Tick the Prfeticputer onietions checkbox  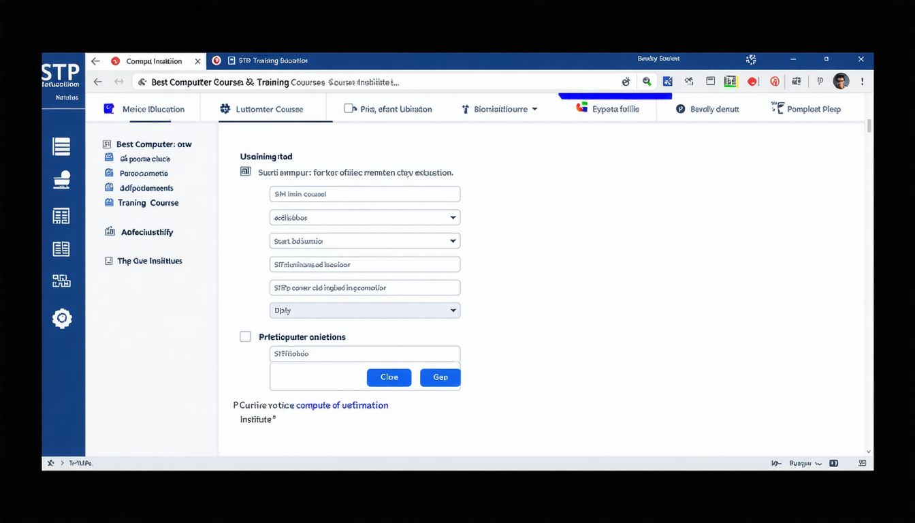click(x=245, y=337)
